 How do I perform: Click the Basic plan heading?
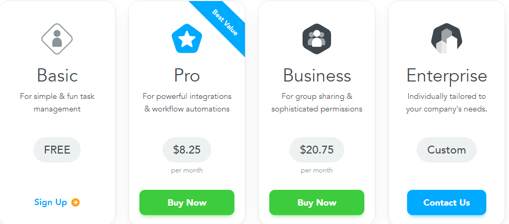pos(57,76)
